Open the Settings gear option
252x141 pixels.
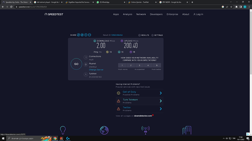[x=157, y=35]
